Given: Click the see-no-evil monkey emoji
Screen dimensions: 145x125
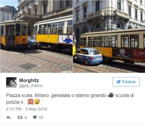Looking at the screenshot, I should pyautogui.click(x=31, y=102).
